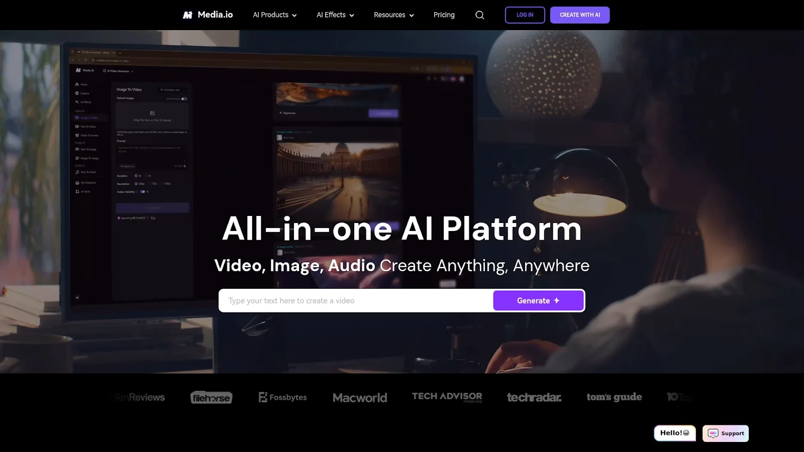Screen dimensions: 804x452
Task: Click the tom's guide logo
Action: click(x=614, y=397)
